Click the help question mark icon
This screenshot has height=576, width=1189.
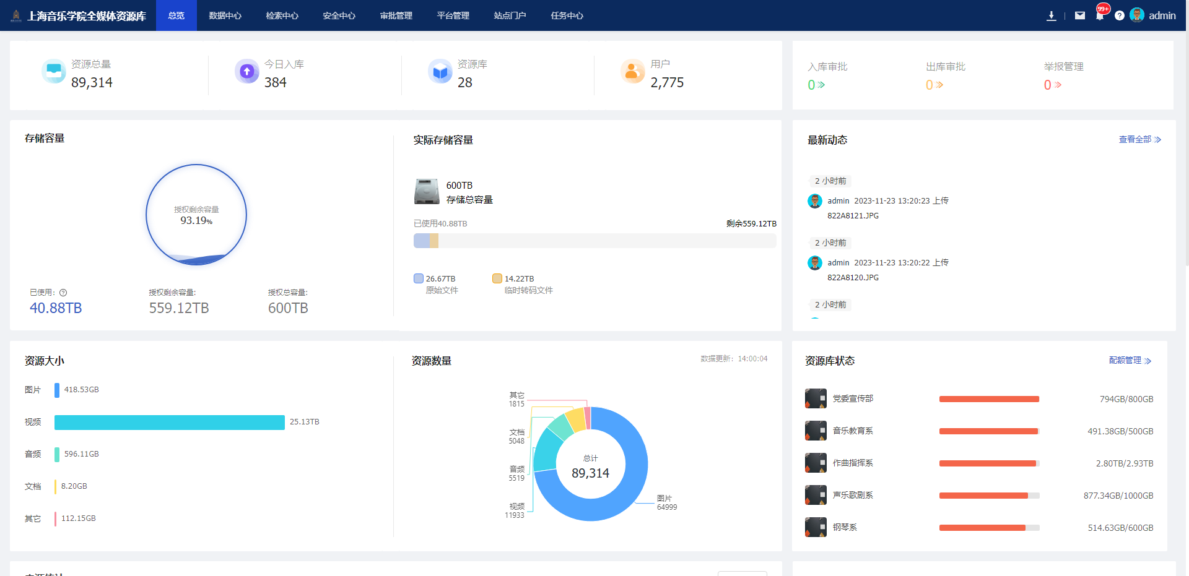click(1120, 15)
